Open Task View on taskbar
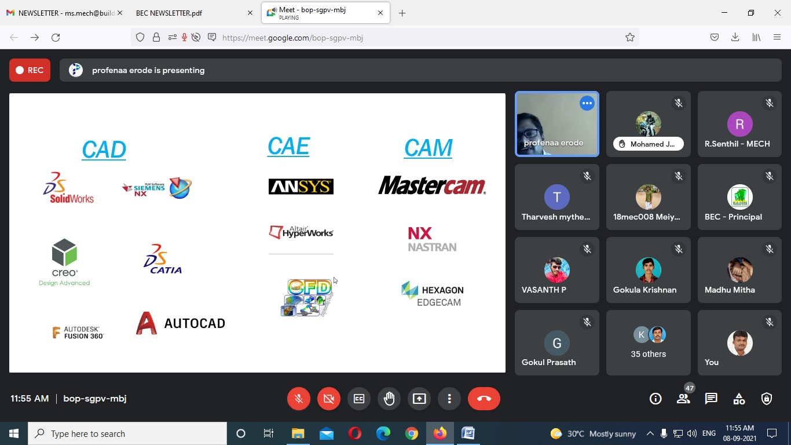The image size is (791, 445). [269, 433]
